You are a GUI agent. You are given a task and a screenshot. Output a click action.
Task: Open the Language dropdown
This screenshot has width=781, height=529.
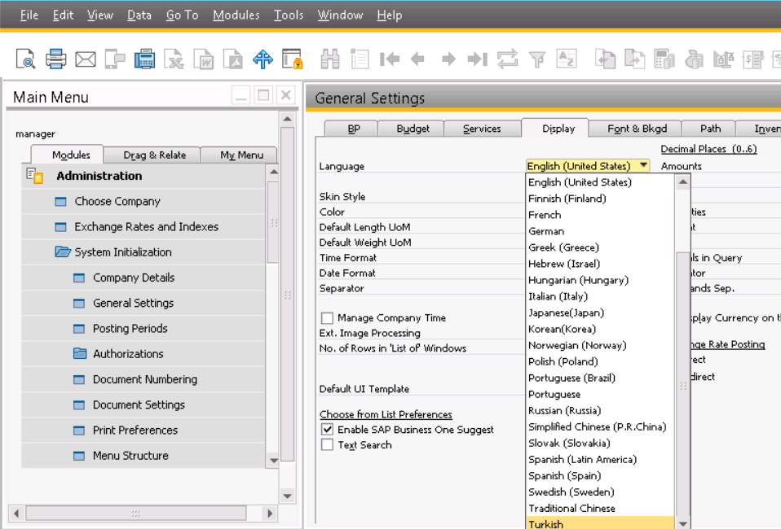[x=643, y=165]
